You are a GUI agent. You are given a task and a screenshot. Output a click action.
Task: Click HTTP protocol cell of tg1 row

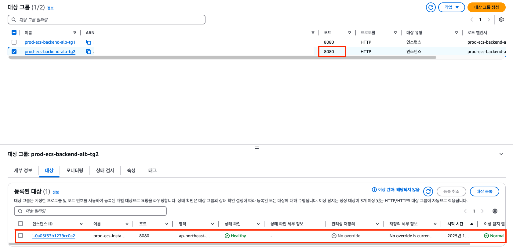[x=366, y=42]
